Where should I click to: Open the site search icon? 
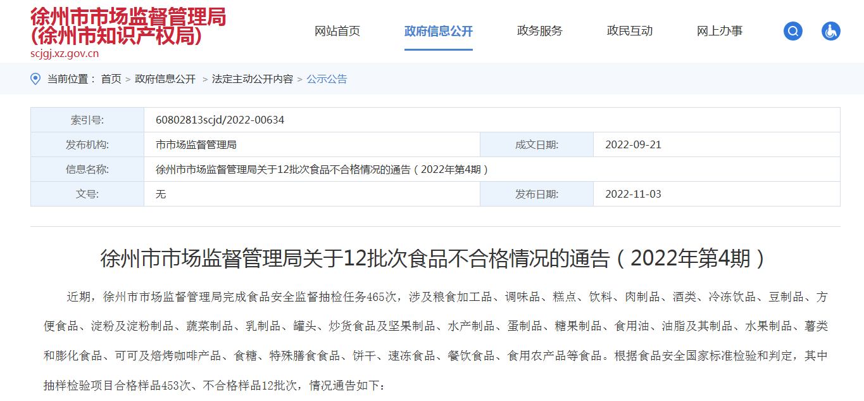click(792, 31)
